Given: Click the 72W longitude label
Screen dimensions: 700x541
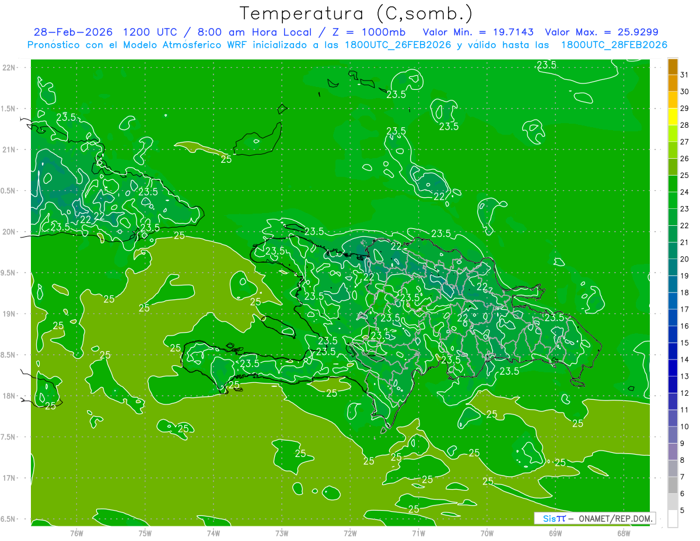Looking at the screenshot, I should pos(350,533).
